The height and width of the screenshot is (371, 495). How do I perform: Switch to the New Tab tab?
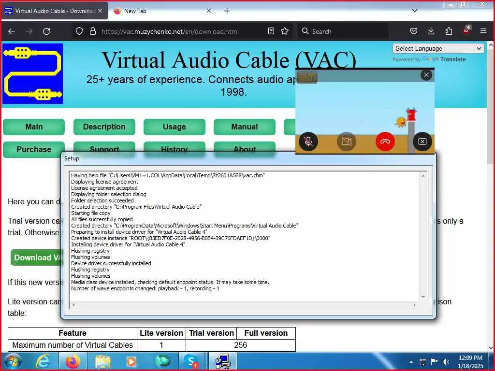click(x=162, y=11)
